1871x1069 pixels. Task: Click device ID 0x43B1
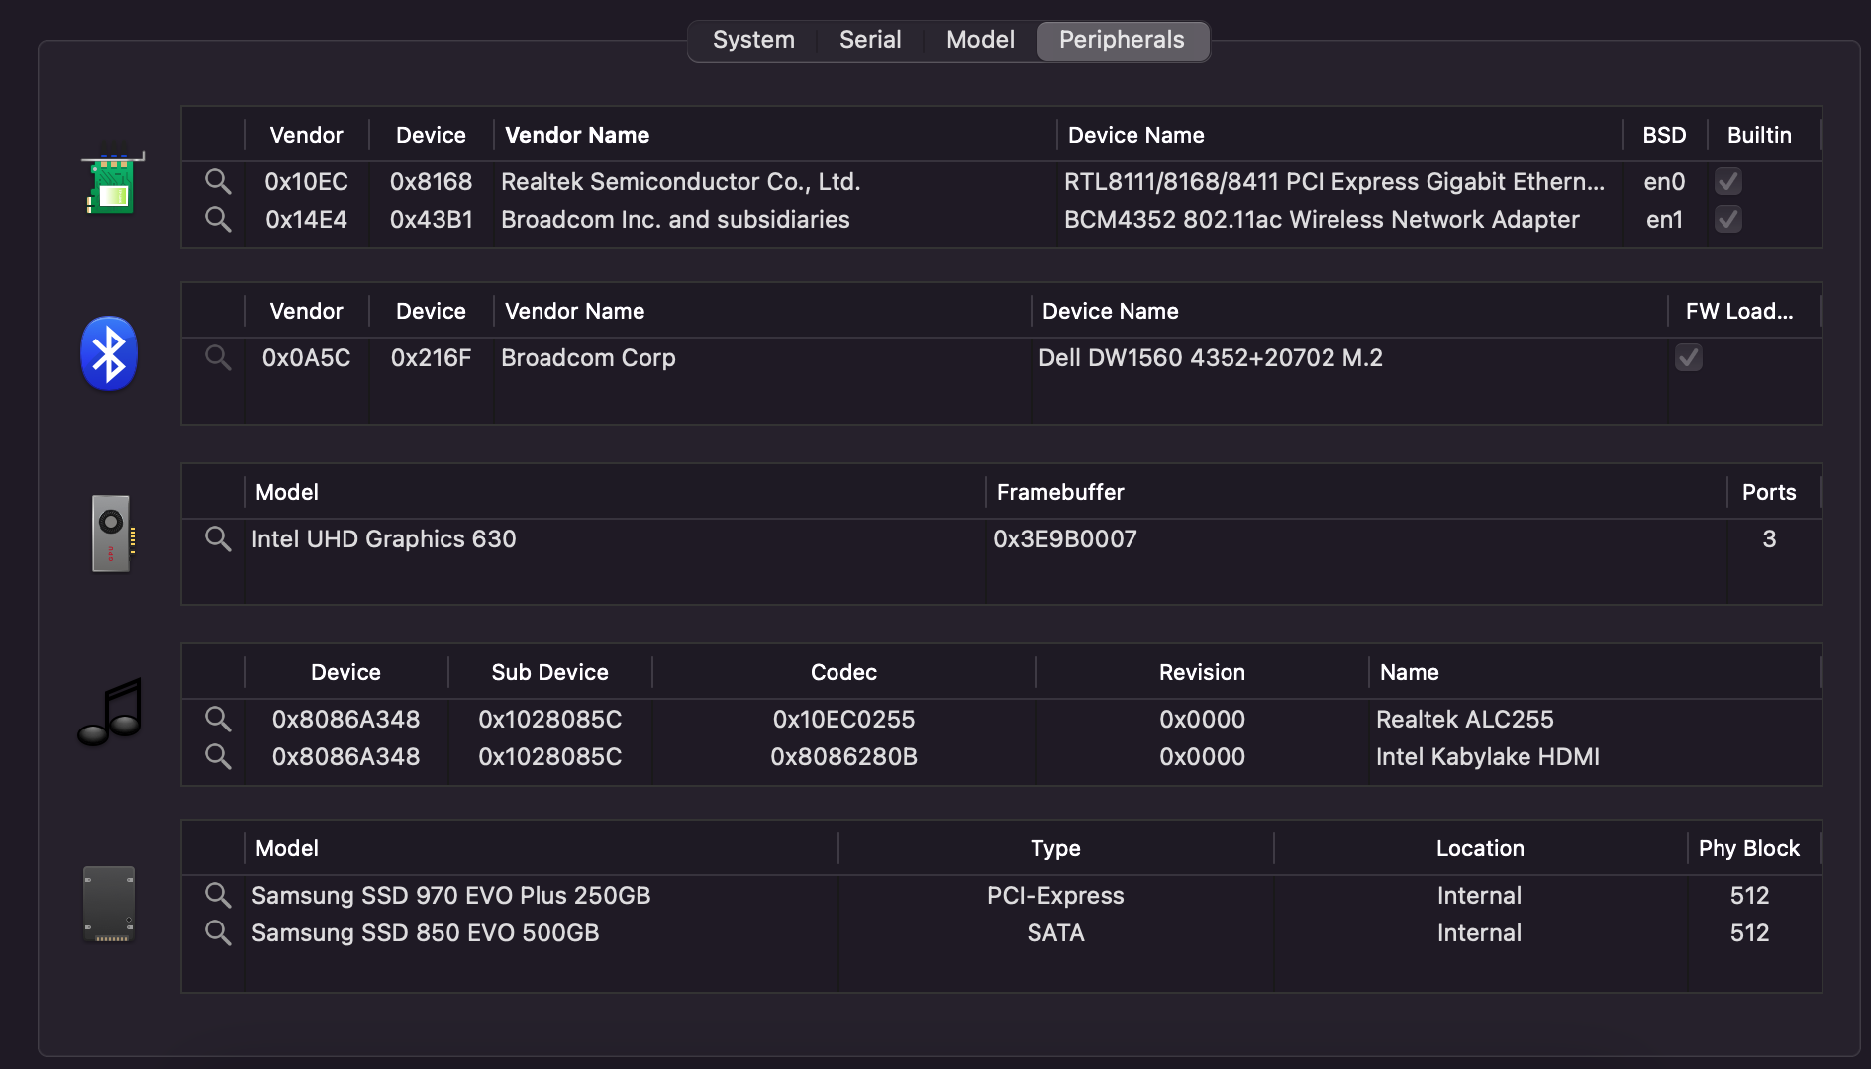tap(431, 219)
